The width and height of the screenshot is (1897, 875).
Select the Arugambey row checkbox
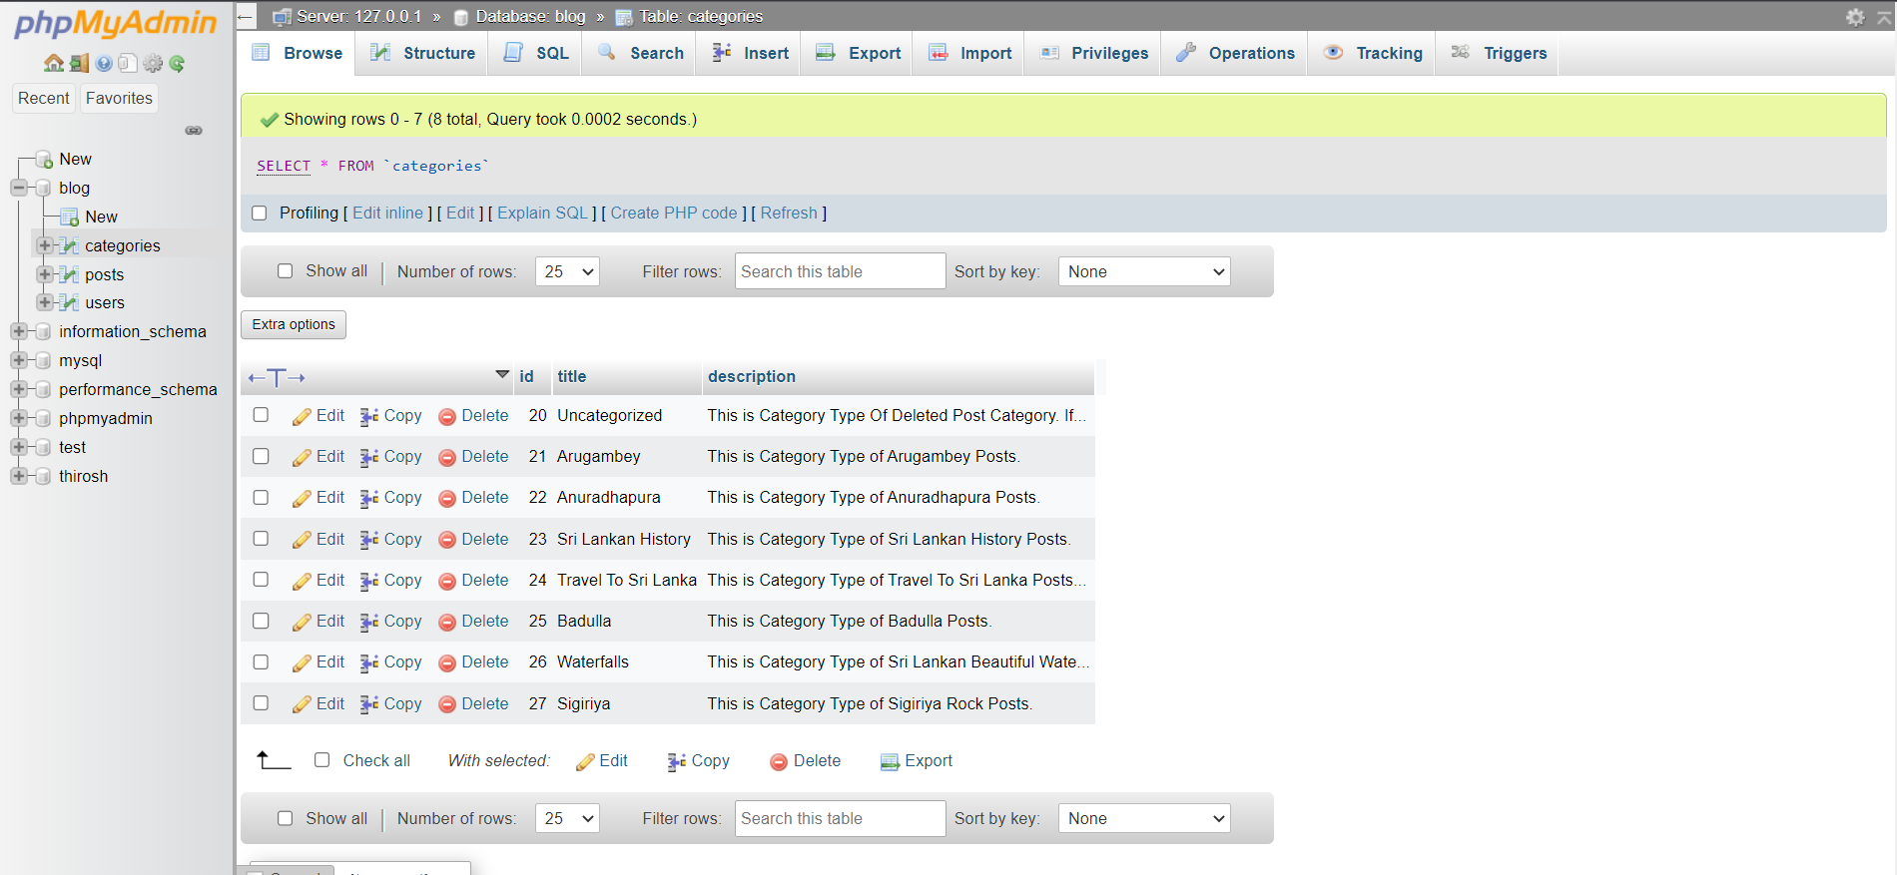262,456
